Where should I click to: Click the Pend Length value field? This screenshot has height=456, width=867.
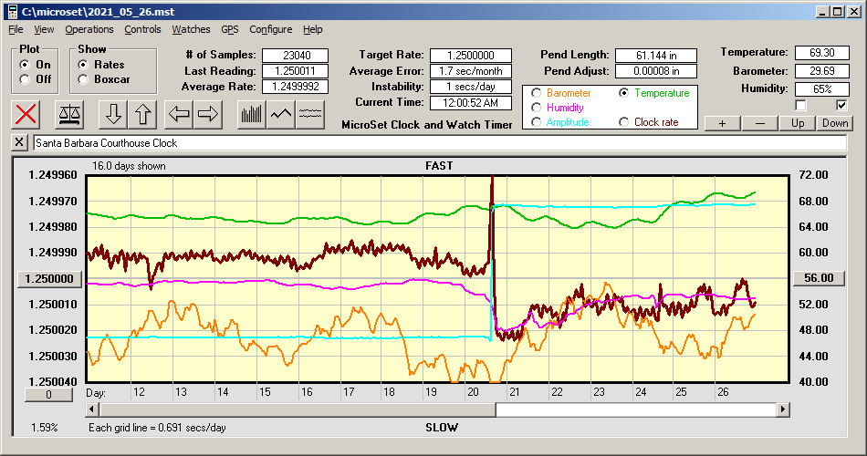[656, 56]
